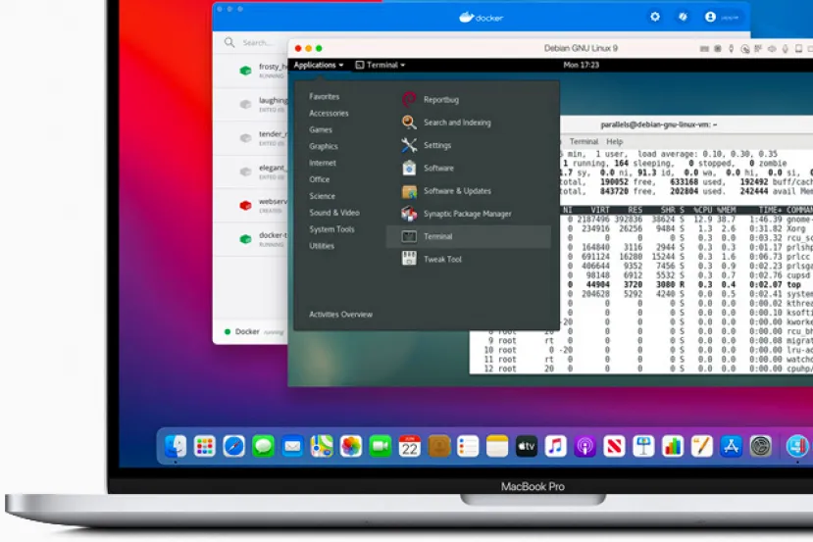Open Keynote in the Dock
This screenshot has width=813, height=542.
click(643, 446)
